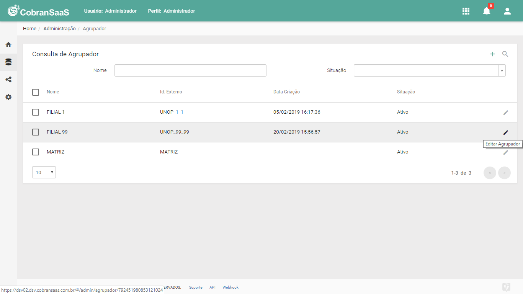Screen dimensions: 523x294
Task: Open the database sidebar icon
Action: (8, 62)
